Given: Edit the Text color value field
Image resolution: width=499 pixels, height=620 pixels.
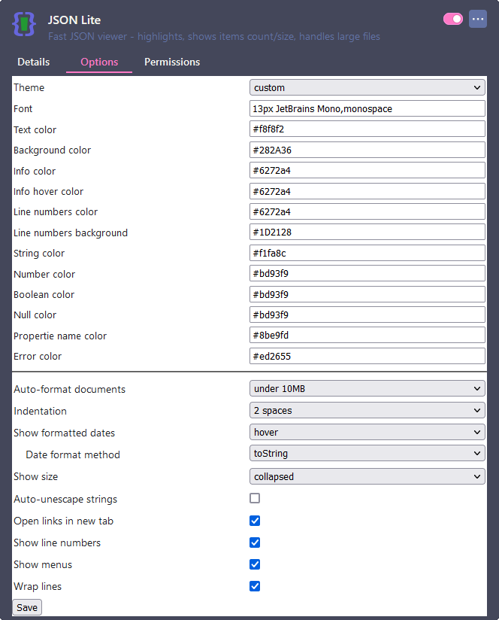Looking at the screenshot, I should point(367,129).
